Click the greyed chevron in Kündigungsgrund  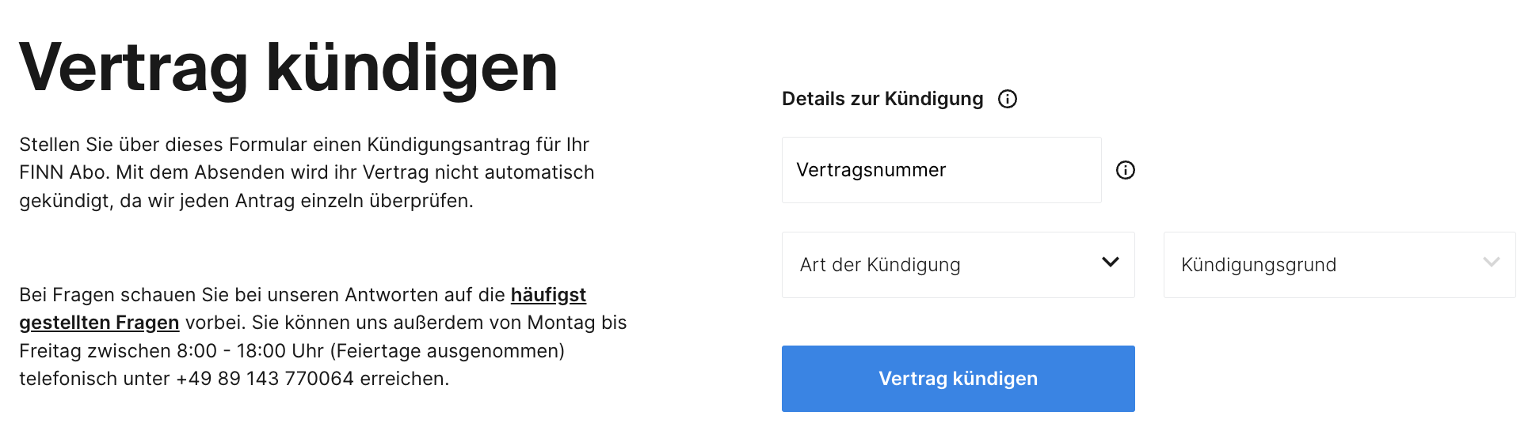point(1492,262)
